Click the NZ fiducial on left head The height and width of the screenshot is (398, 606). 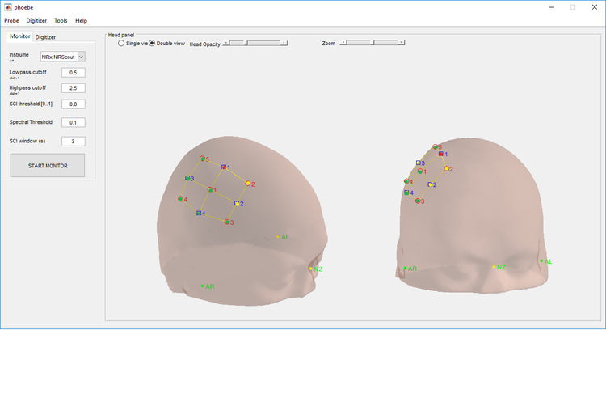pos(310,269)
